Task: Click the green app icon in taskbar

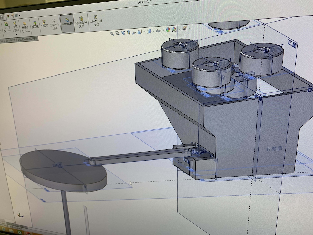Action: click(19, 233)
